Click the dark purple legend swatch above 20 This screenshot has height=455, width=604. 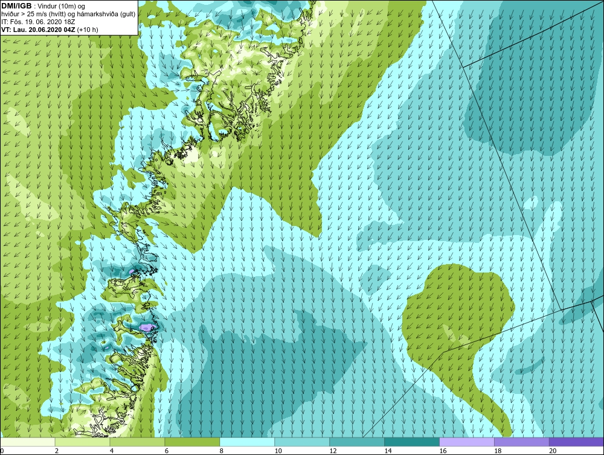(x=576, y=442)
